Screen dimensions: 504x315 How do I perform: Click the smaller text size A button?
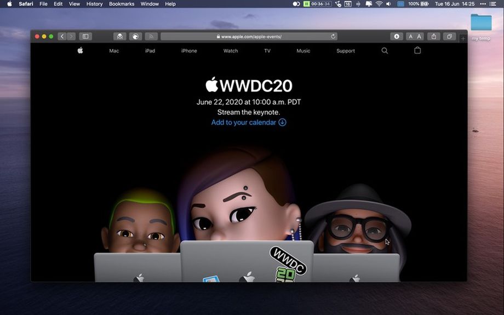coord(410,37)
